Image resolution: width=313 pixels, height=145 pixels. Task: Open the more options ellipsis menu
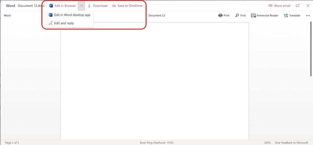[x=308, y=16]
